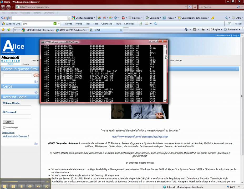Click Login link in top header bar
This screenshot has height=189, width=244.
coord(236,35)
